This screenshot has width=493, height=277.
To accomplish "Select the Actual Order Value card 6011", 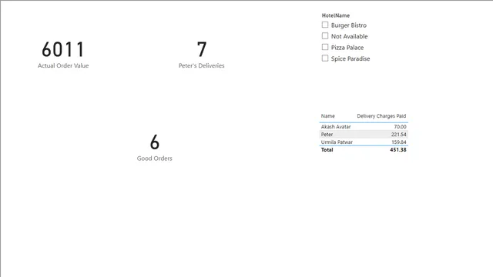I will tap(63, 49).
